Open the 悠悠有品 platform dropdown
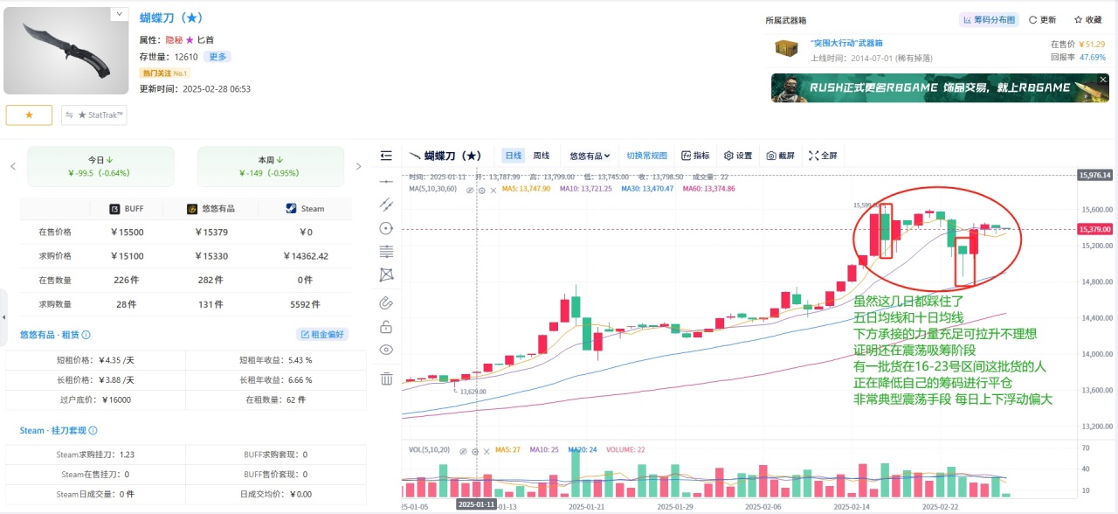 (x=590, y=156)
